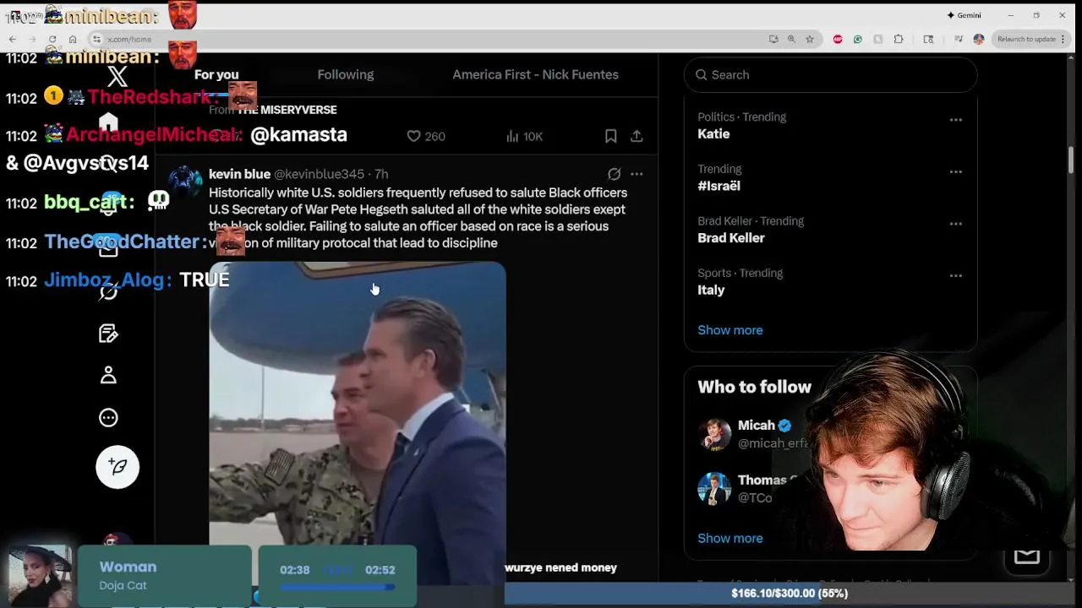
Task: View analytics showing 10K views
Action: pos(524,136)
